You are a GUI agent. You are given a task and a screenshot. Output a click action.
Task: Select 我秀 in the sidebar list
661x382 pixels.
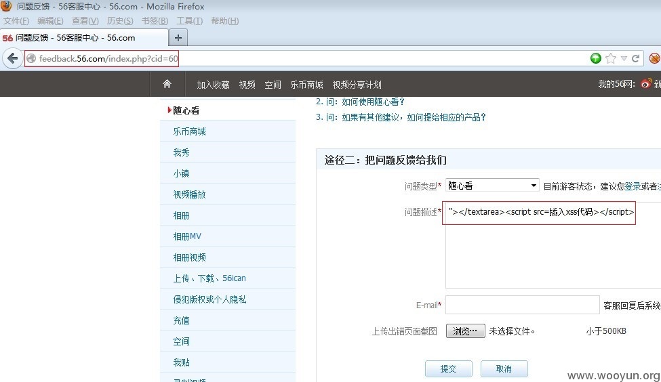coord(228,152)
